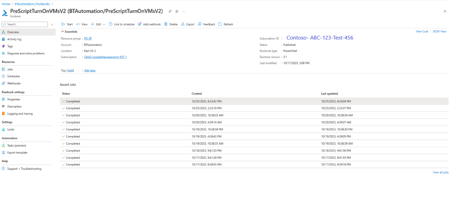Close the runbook blade with X
450x217 pixels.
click(x=445, y=11)
